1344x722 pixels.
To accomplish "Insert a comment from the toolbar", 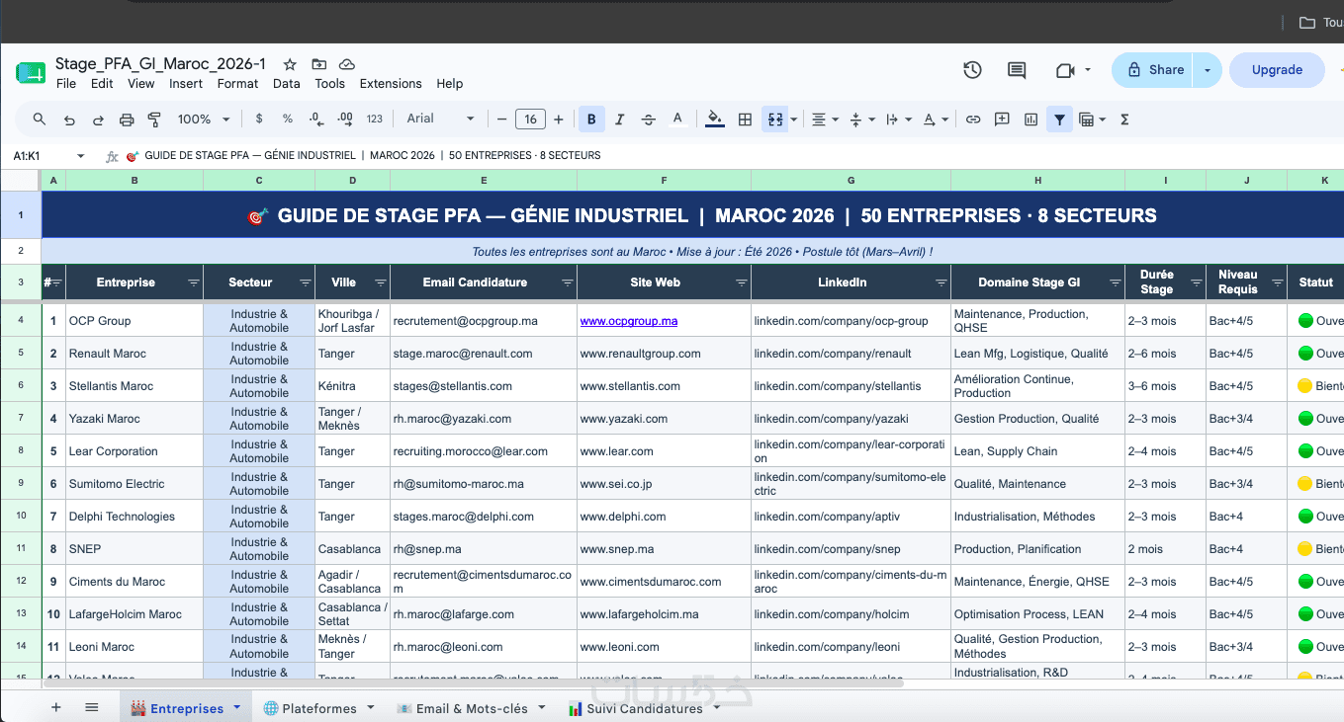I will (x=1002, y=120).
